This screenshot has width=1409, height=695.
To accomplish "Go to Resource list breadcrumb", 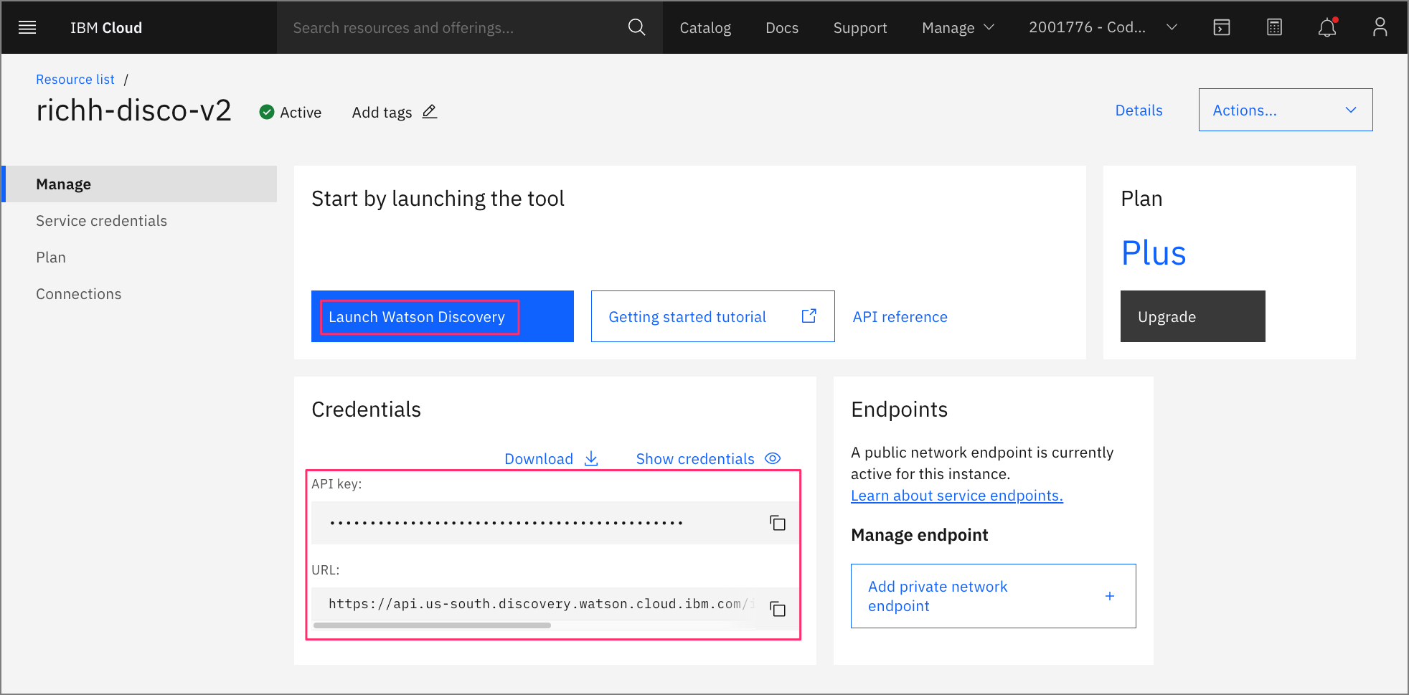I will pos(75,80).
